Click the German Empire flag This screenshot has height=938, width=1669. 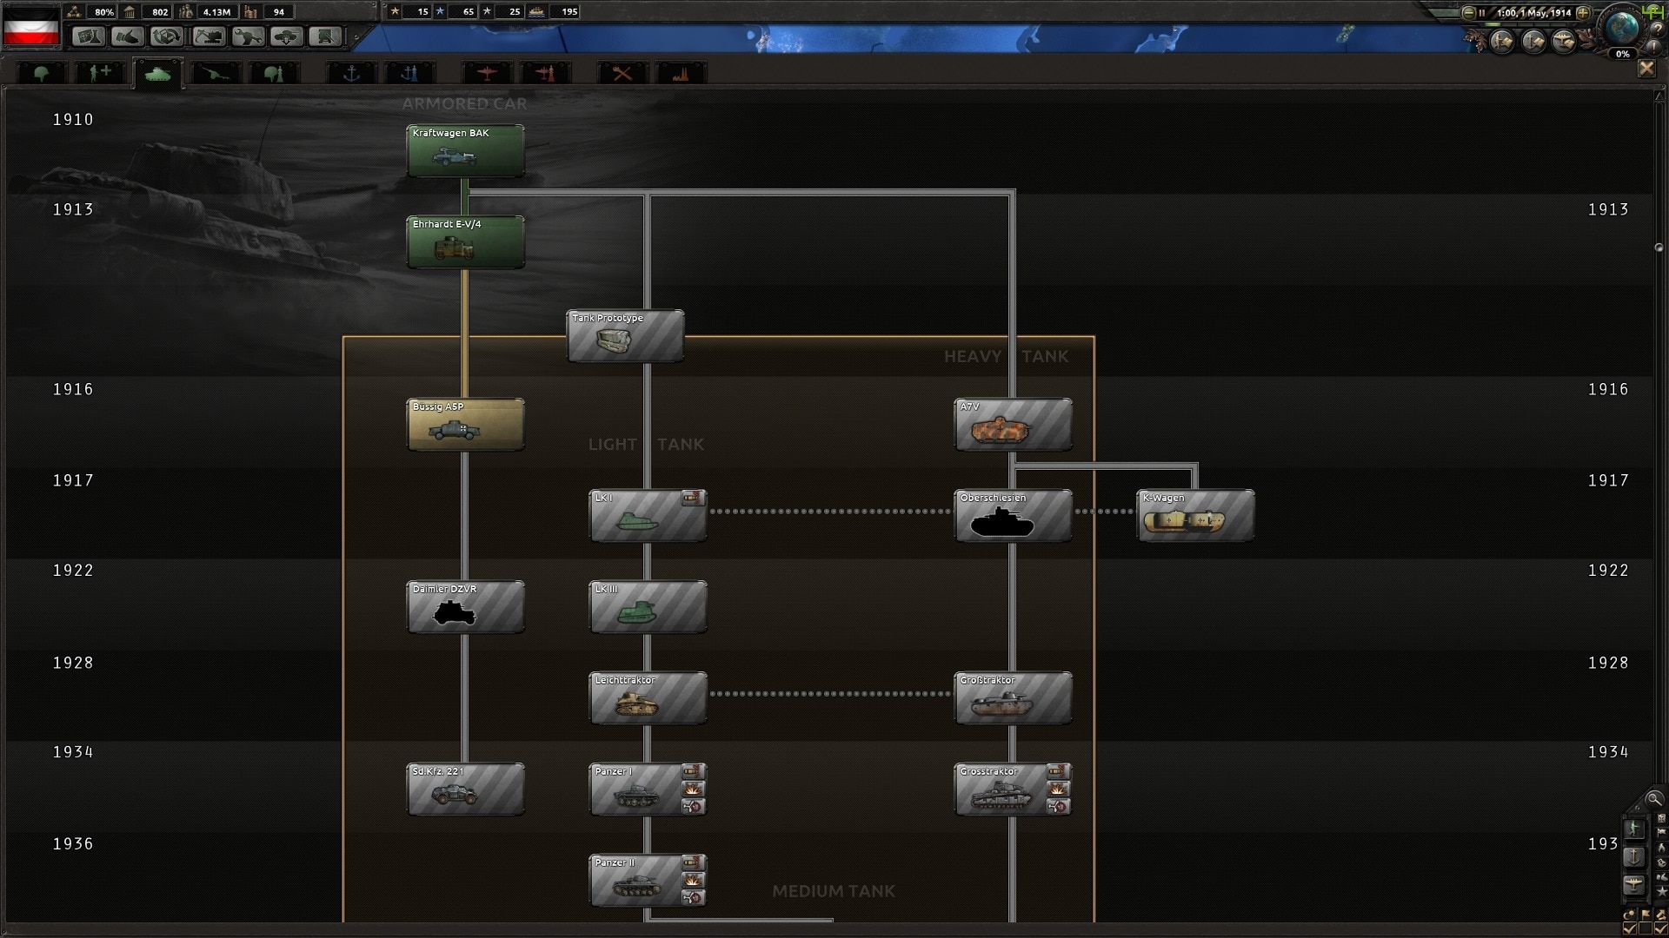31,27
